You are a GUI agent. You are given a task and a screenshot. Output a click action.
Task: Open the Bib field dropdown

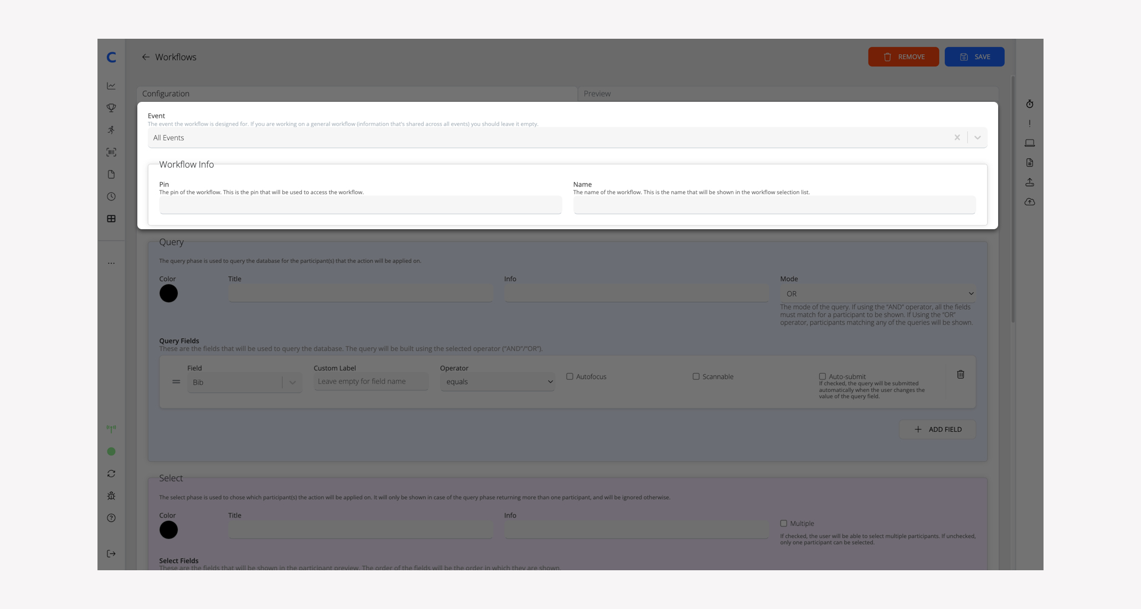(x=245, y=382)
